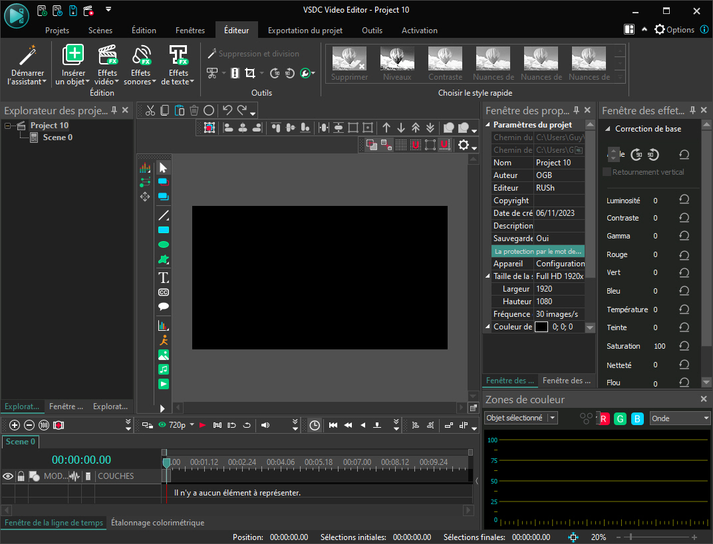This screenshot has height=544, width=713.
Task: Toggle layer visibility eye icon
Action: click(8, 476)
